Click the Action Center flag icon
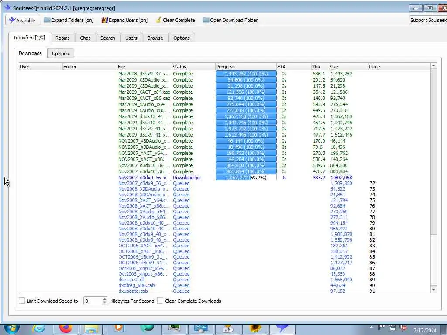The width and height of the screenshot is (447, 335). pyautogui.click(x=382, y=327)
